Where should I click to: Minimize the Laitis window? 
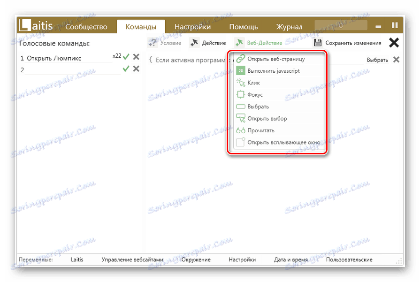pos(378,27)
